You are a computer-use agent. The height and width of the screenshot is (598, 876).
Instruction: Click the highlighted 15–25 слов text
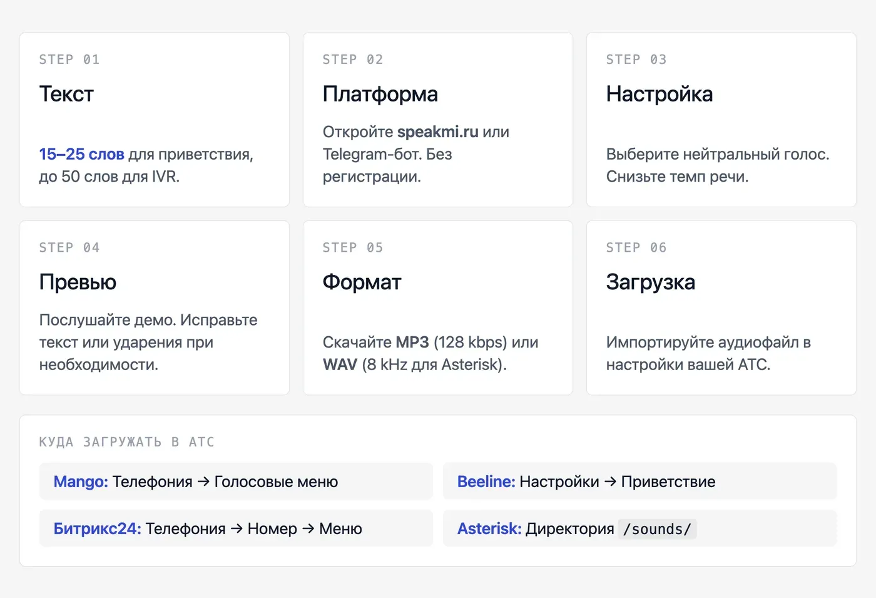point(81,154)
